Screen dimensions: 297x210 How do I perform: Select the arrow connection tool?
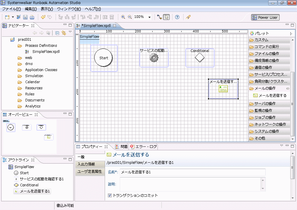pos(160,17)
